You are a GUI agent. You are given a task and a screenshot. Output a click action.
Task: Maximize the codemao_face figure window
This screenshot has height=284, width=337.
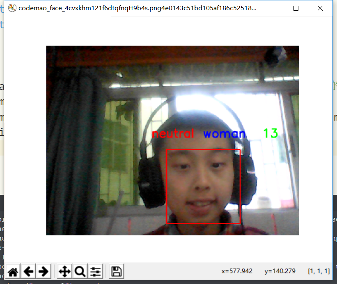[x=296, y=8]
